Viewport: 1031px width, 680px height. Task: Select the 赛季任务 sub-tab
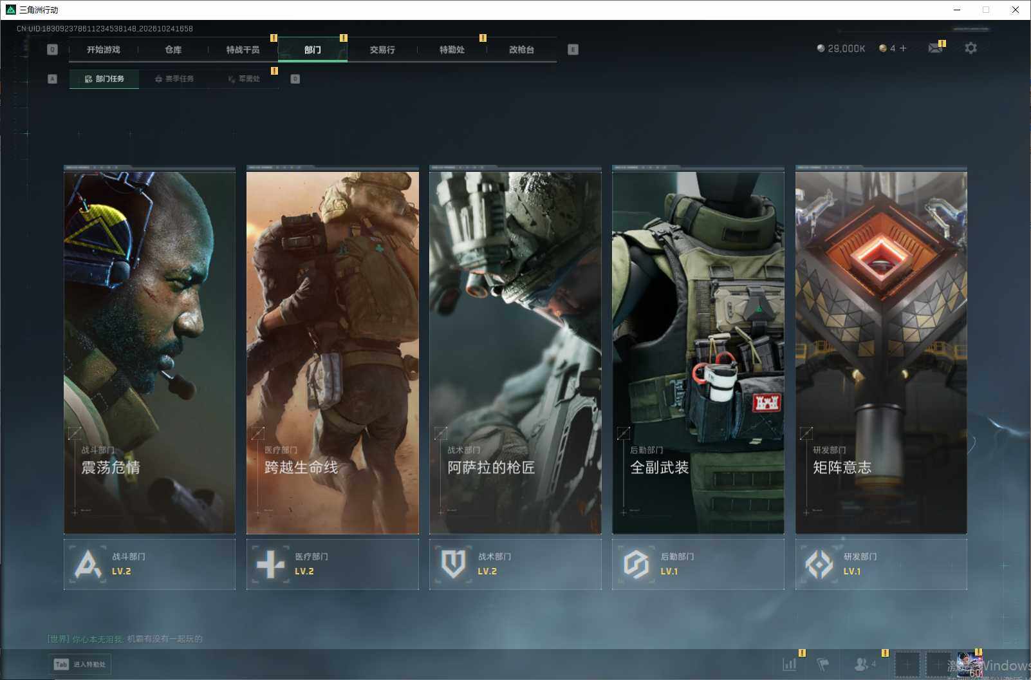(174, 79)
